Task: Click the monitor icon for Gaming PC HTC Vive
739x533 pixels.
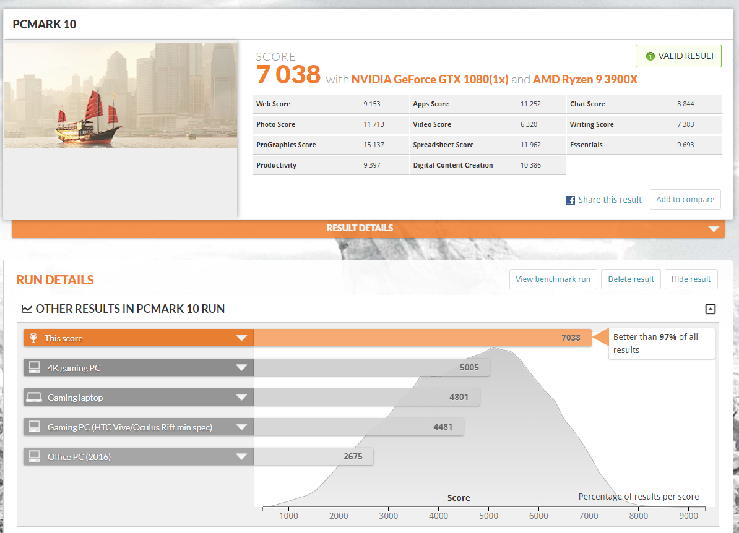Action: coord(35,427)
